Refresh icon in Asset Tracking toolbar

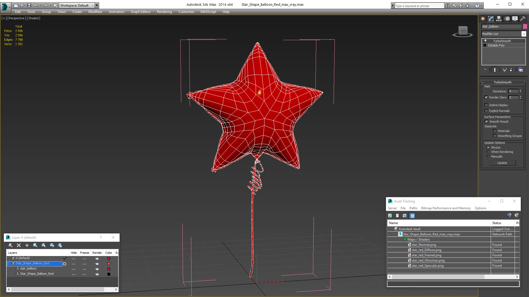point(390,216)
